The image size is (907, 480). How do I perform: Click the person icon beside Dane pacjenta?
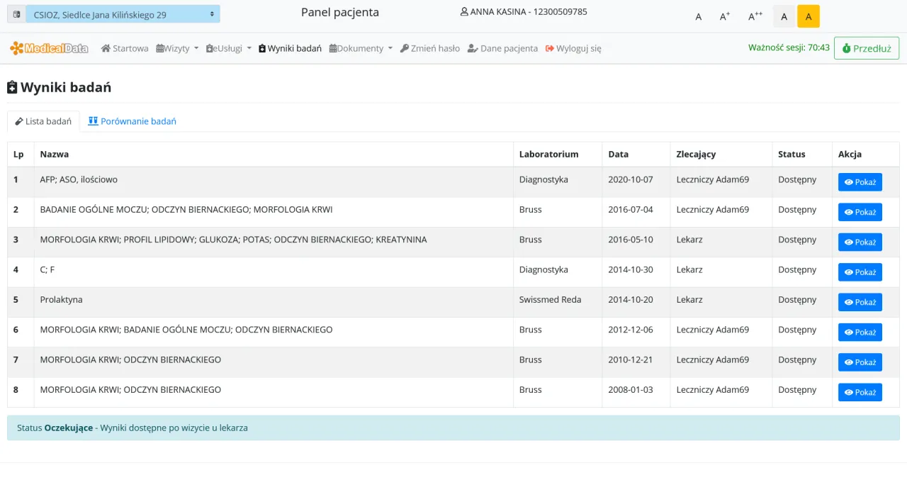pyautogui.click(x=471, y=49)
